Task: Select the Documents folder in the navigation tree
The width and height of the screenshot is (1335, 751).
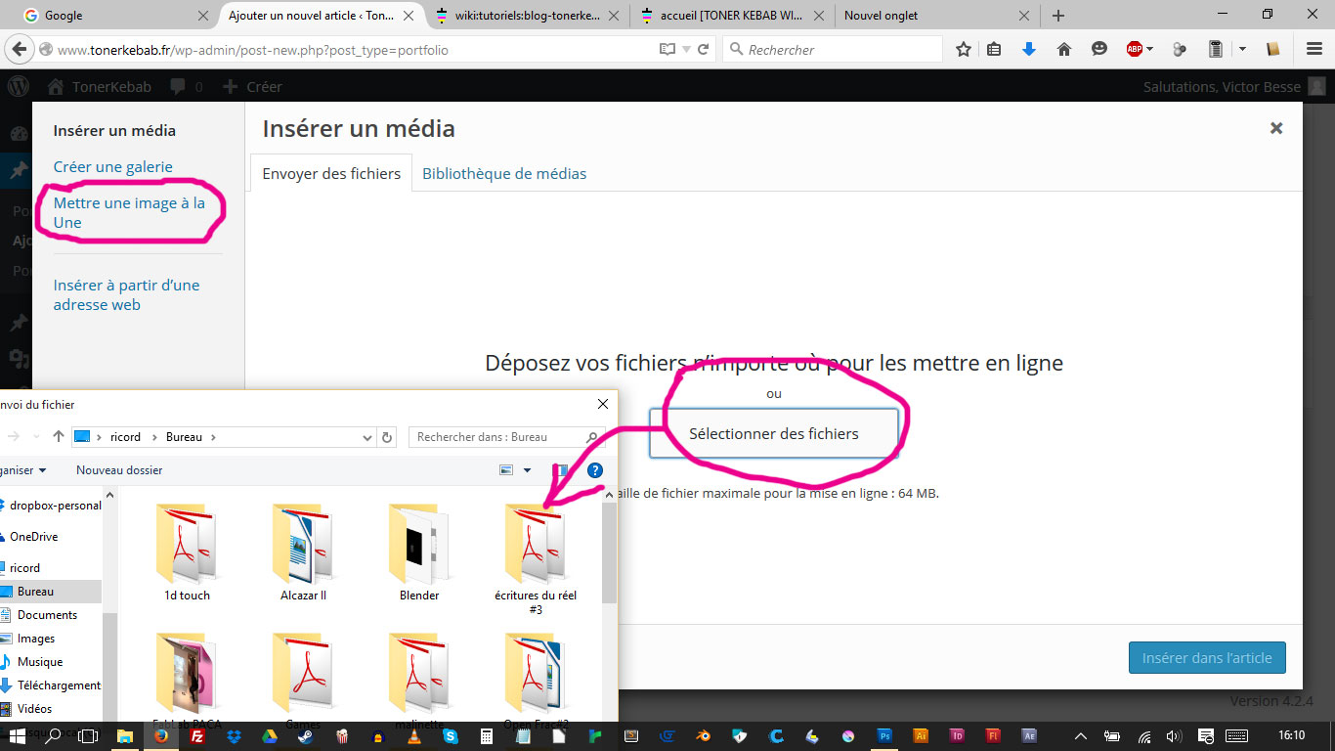Action: [47, 615]
